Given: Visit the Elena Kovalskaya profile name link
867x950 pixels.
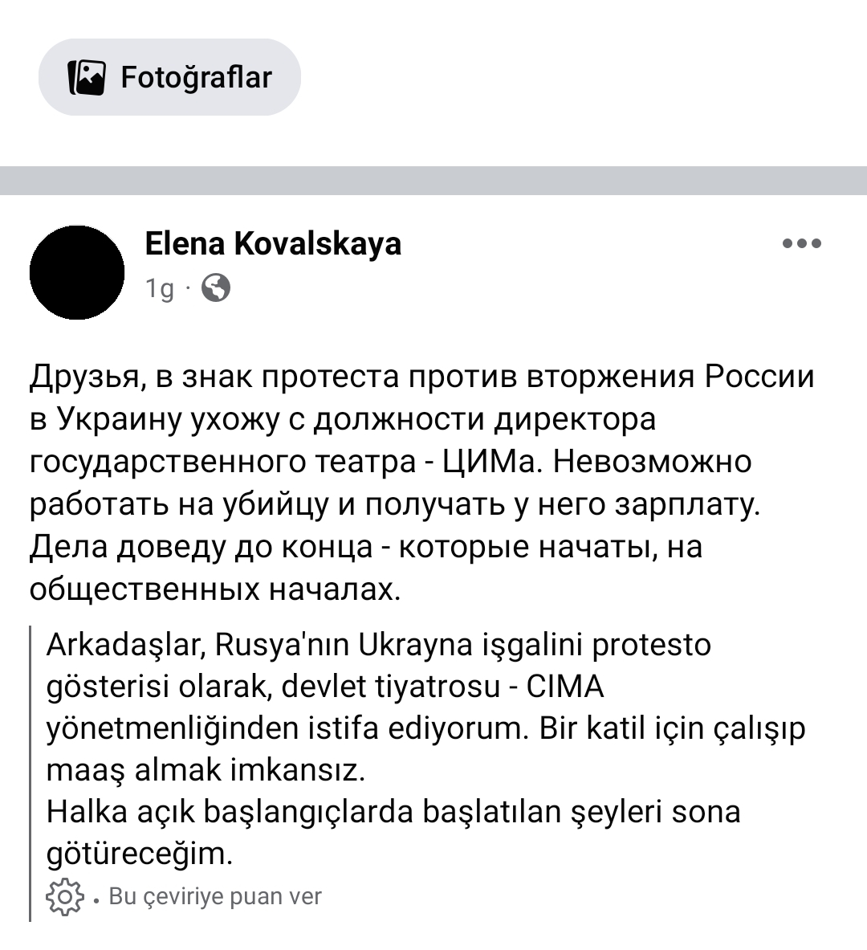Looking at the screenshot, I should [273, 243].
